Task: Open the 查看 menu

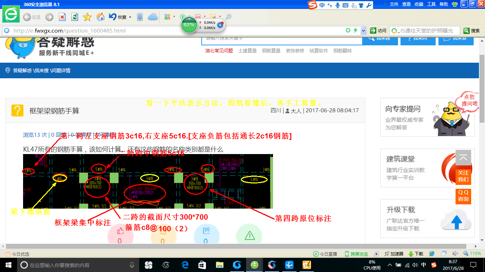Action: [x=407, y=4]
